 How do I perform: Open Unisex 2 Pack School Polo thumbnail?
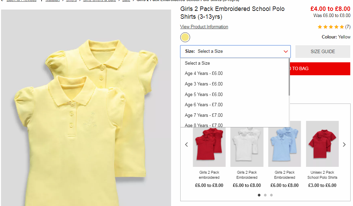[x=322, y=144]
